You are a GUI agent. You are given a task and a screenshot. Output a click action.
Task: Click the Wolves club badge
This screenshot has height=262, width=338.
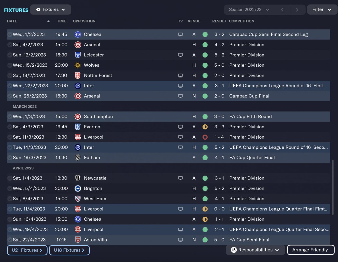tap(78, 65)
